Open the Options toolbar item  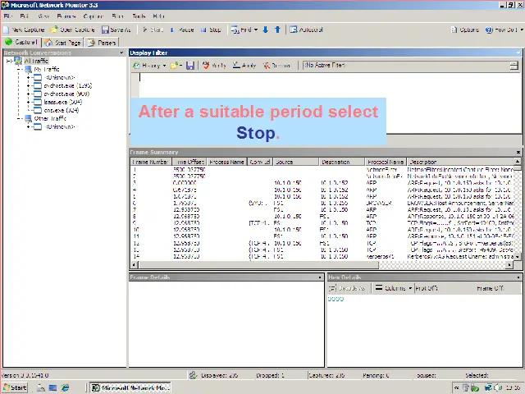pyautogui.click(x=465, y=30)
